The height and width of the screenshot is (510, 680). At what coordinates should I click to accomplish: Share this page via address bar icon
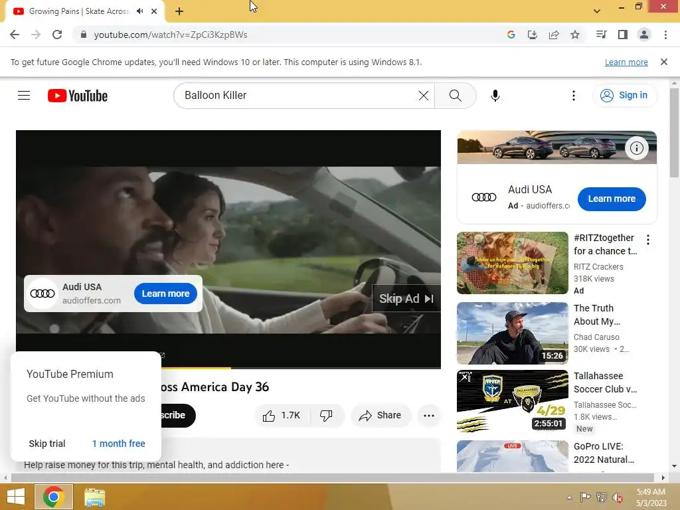(x=554, y=35)
